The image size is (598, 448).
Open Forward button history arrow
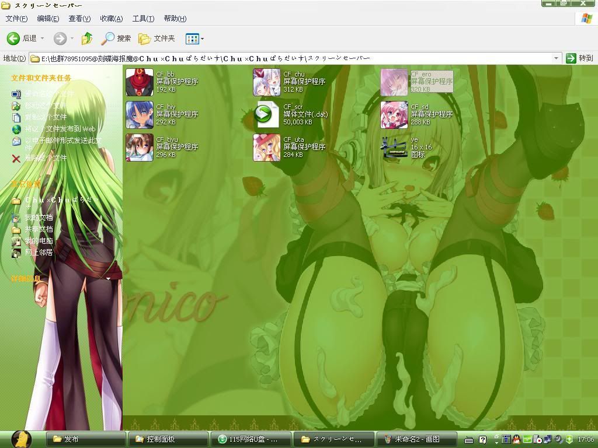coord(72,38)
